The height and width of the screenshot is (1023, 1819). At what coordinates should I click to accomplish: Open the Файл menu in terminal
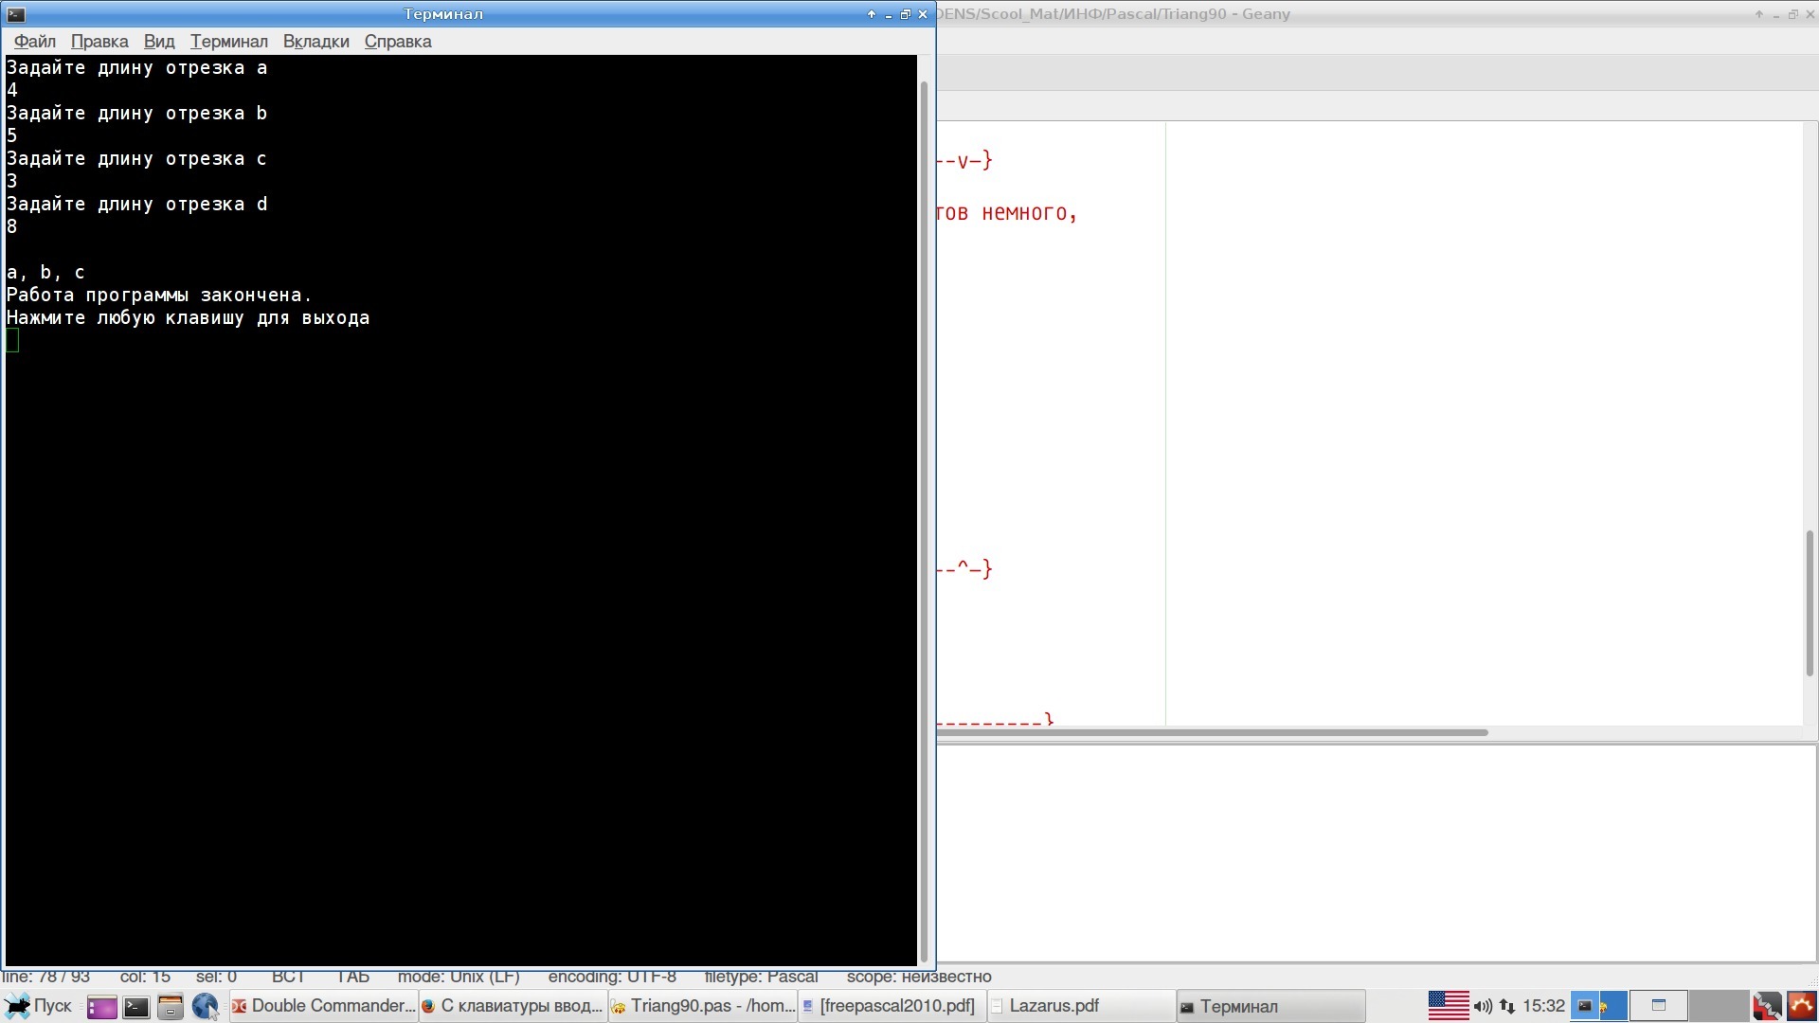[35, 42]
